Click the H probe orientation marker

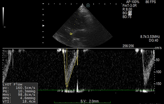(x=88, y=5)
